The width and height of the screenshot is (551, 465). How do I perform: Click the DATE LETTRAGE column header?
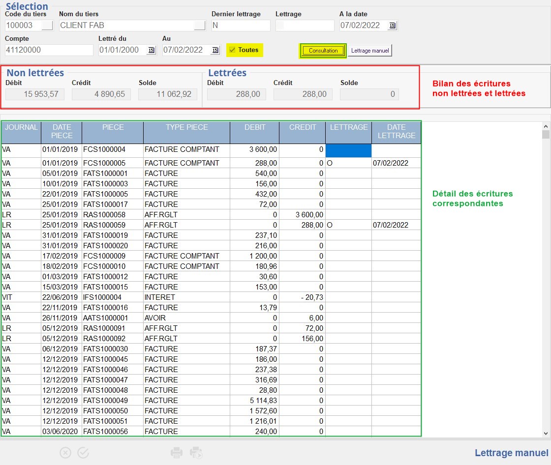point(397,132)
